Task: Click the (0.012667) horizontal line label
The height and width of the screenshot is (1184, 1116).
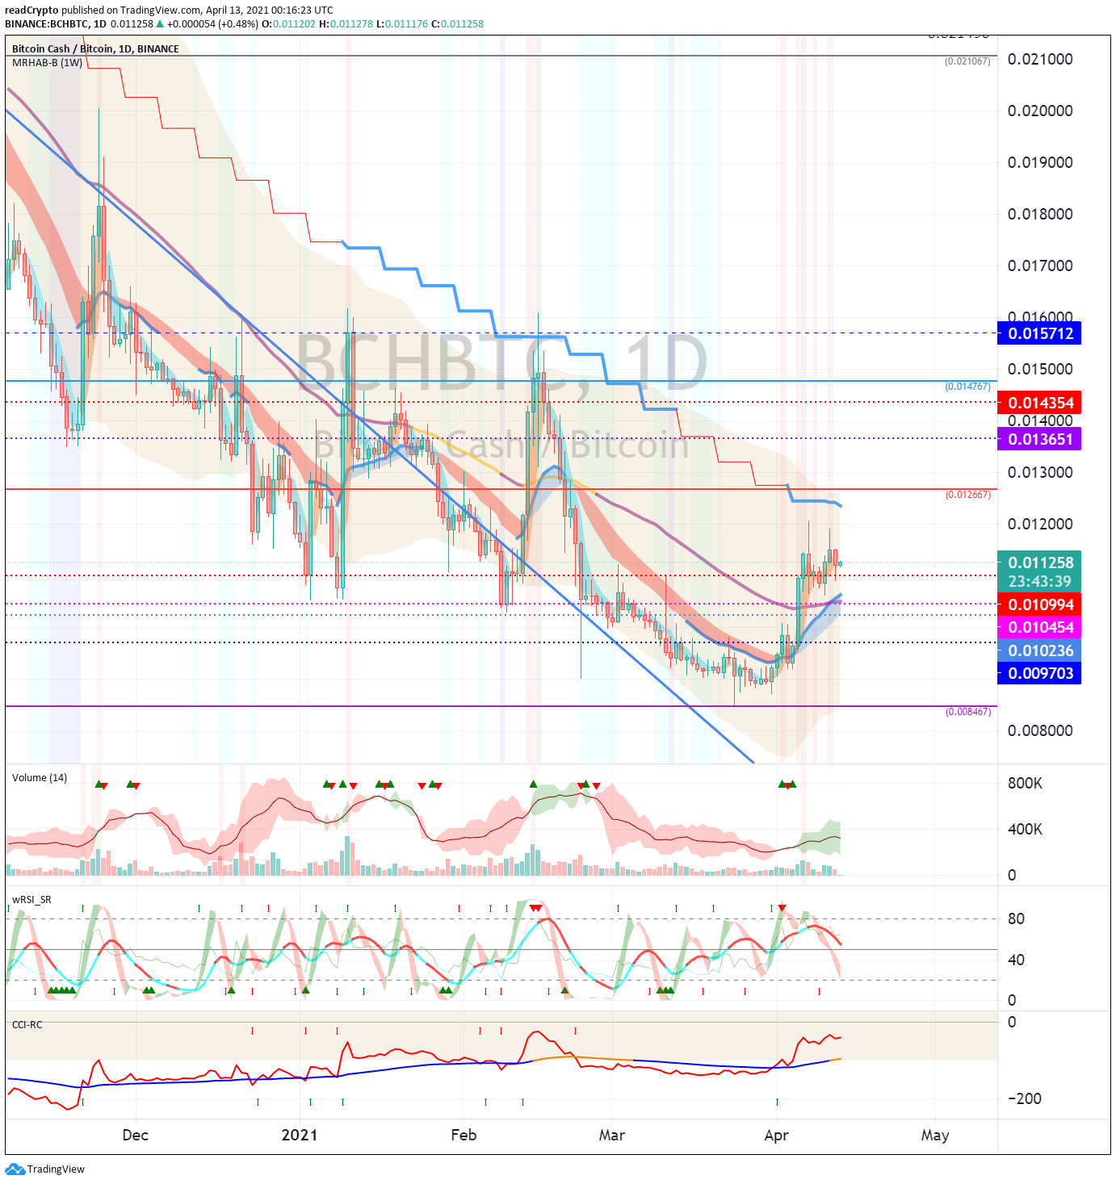Action: (x=967, y=495)
